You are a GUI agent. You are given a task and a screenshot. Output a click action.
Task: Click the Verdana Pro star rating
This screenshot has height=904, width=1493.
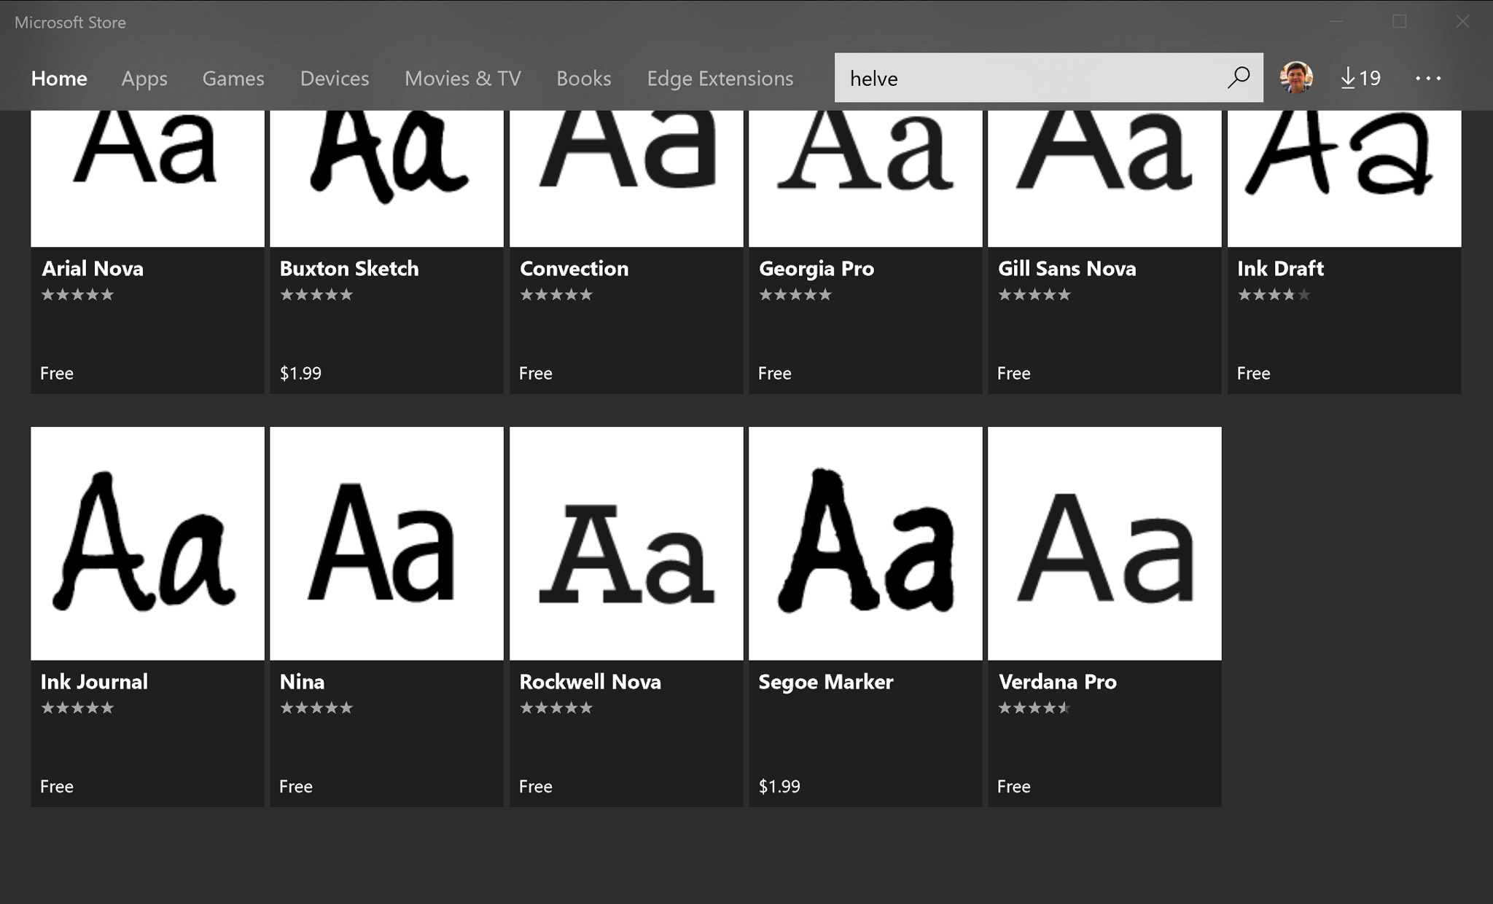1034,708
